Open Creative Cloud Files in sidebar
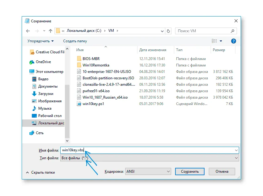 [x=50, y=52]
